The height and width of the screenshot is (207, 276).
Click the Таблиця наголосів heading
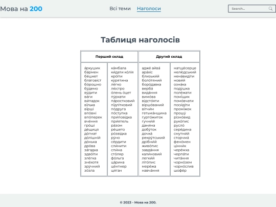(140, 40)
